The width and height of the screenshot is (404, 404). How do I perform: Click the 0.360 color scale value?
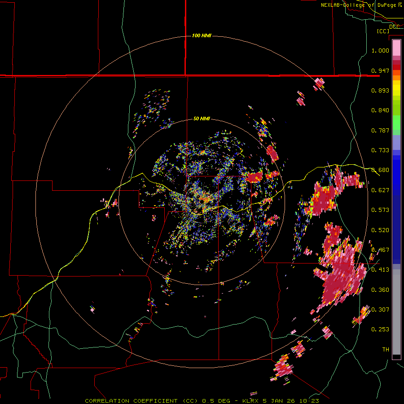[380, 290]
